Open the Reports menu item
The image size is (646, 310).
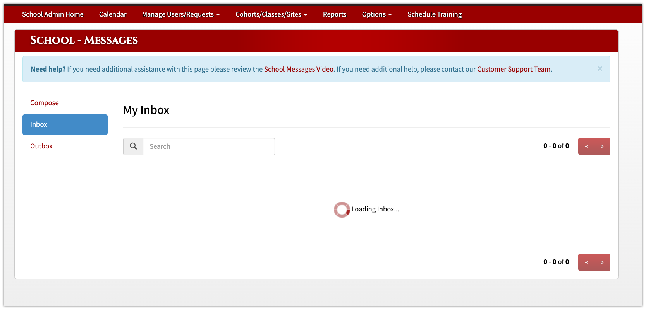click(x=335, y=14)
